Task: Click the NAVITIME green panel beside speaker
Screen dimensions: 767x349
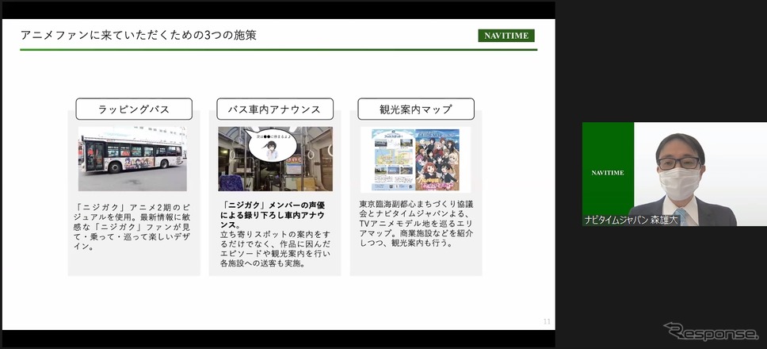Action: (608, 173)
